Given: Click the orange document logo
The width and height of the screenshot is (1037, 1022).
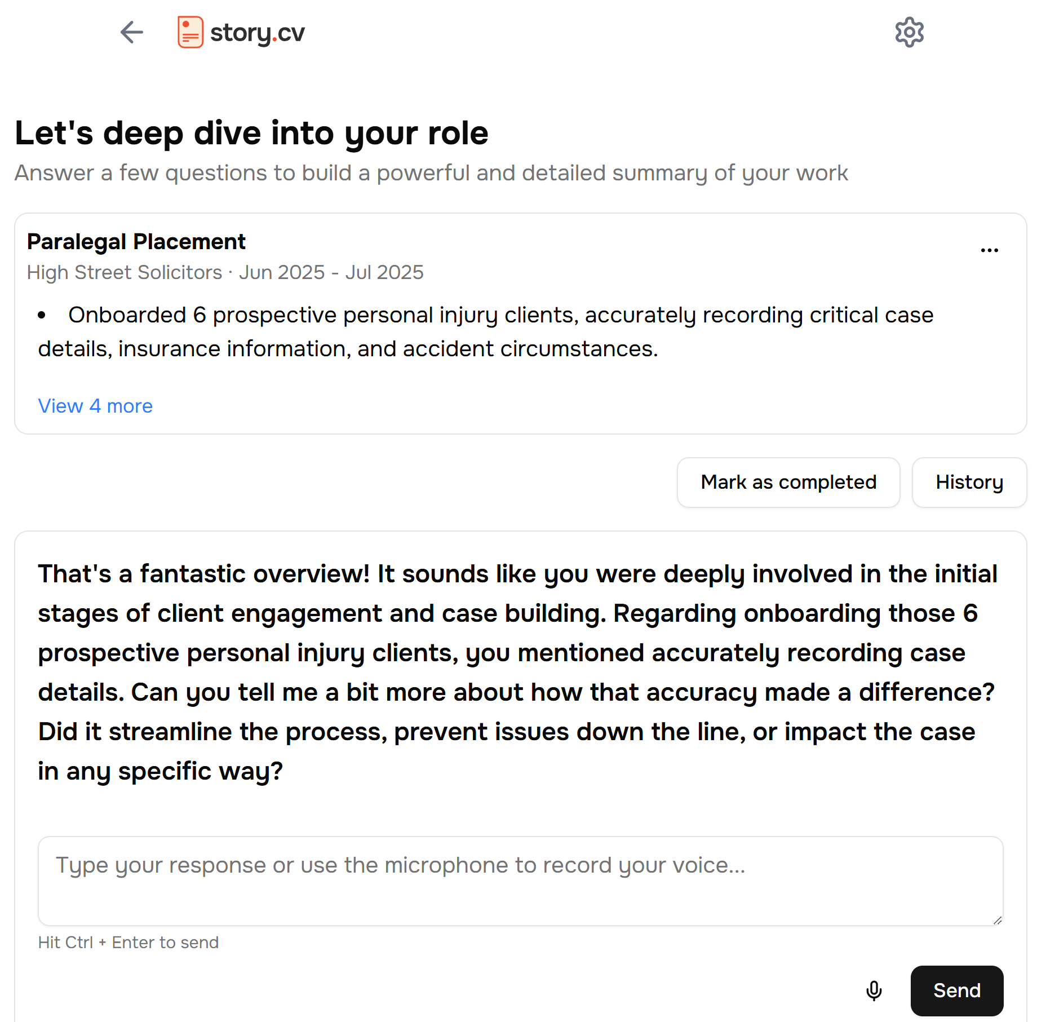Looking at the screenshot, I should (x=189, y=32).
